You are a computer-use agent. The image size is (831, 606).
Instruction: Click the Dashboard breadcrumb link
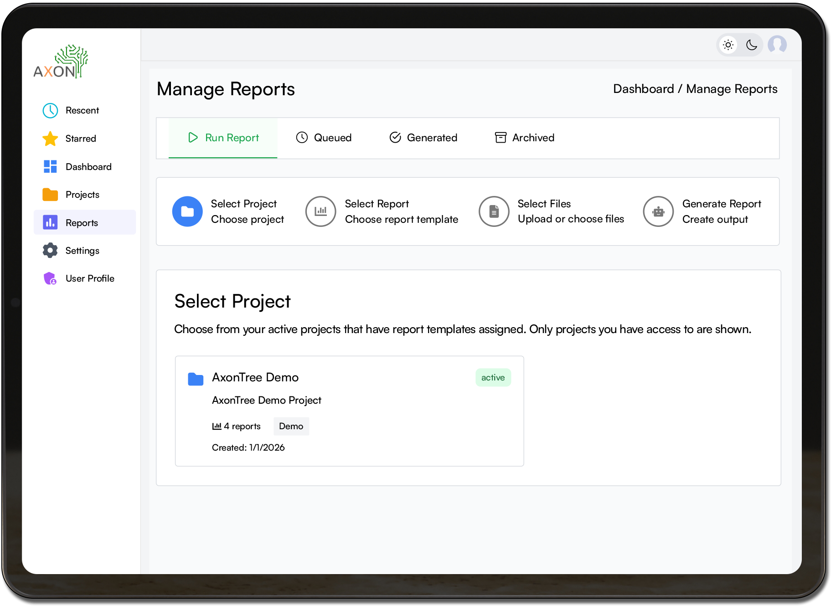(x=643, y=89)
